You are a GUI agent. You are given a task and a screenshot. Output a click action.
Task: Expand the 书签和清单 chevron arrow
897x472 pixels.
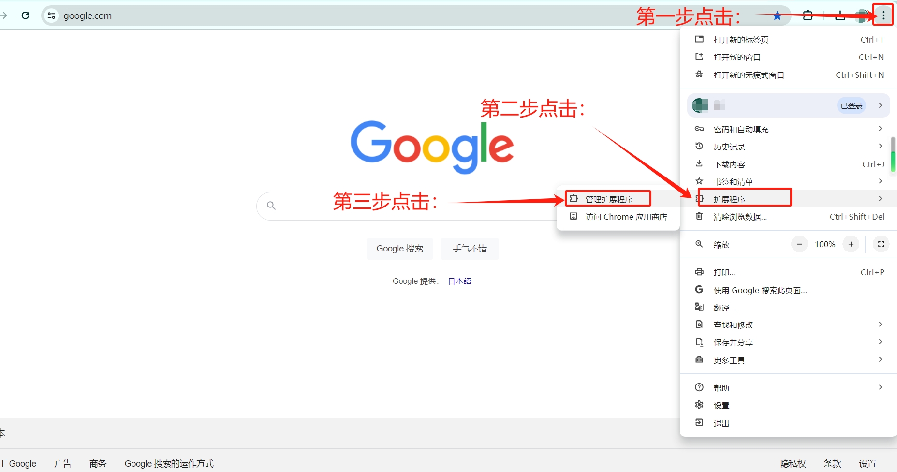click(881, 181)
